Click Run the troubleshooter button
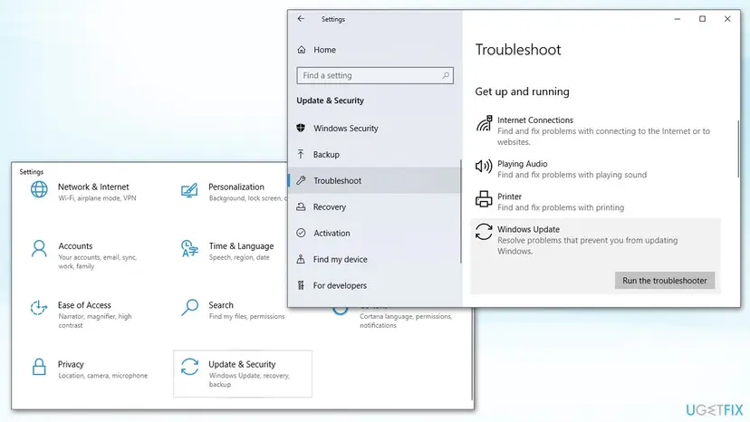 (665, 281)
